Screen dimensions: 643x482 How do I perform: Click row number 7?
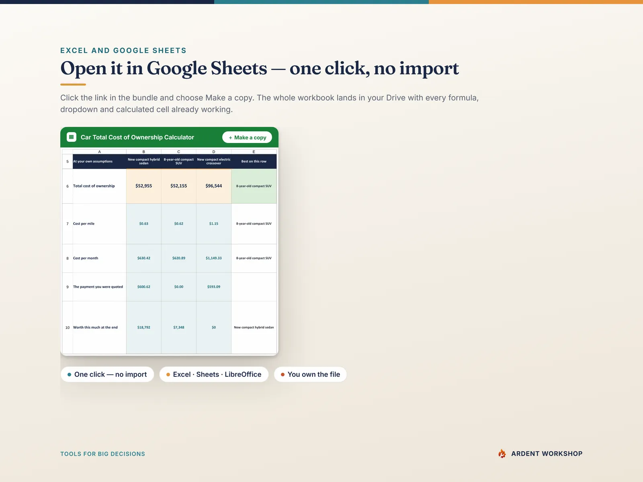(68, 224)
